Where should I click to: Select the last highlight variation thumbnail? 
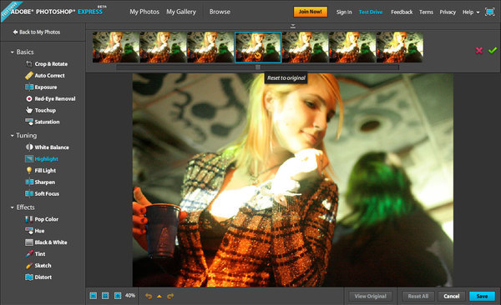[400, 47]
